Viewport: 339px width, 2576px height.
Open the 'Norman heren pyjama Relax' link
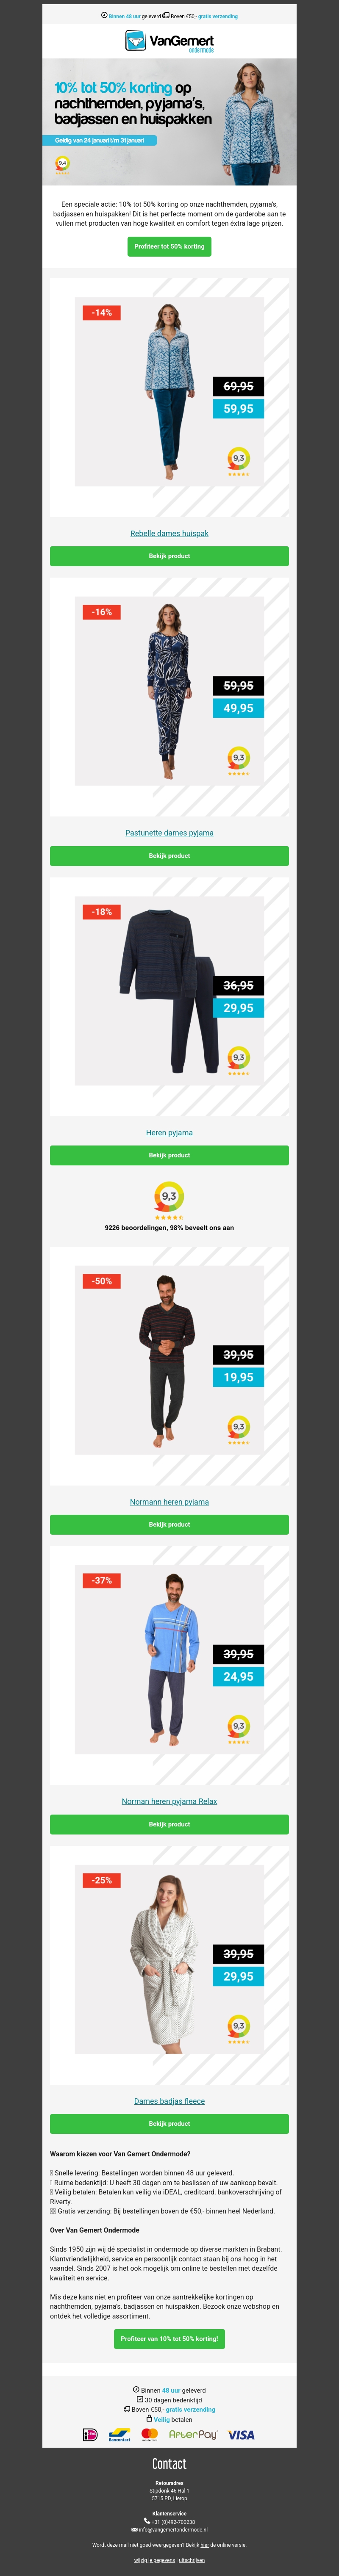point(169,1801)
